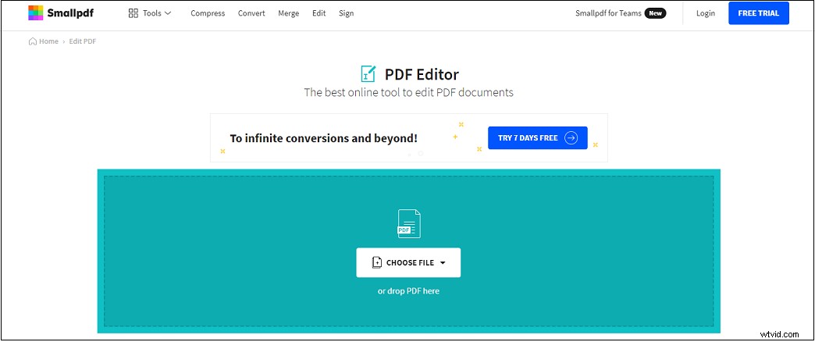Click the New badge beside Smallpdf for Teams

tap(656, 13)
